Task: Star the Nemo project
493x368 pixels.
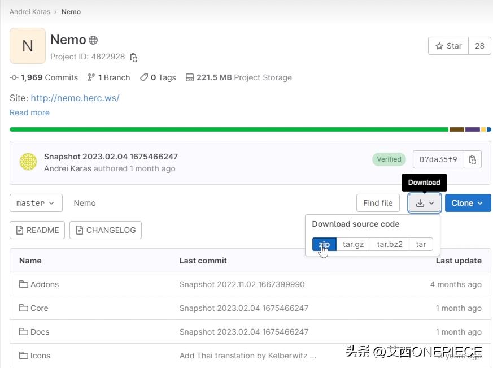Action: point(448,46)
